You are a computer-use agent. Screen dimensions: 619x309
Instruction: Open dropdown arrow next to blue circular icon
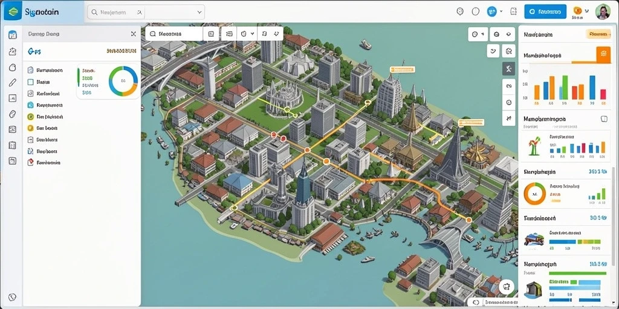click(x=501, y=11)
